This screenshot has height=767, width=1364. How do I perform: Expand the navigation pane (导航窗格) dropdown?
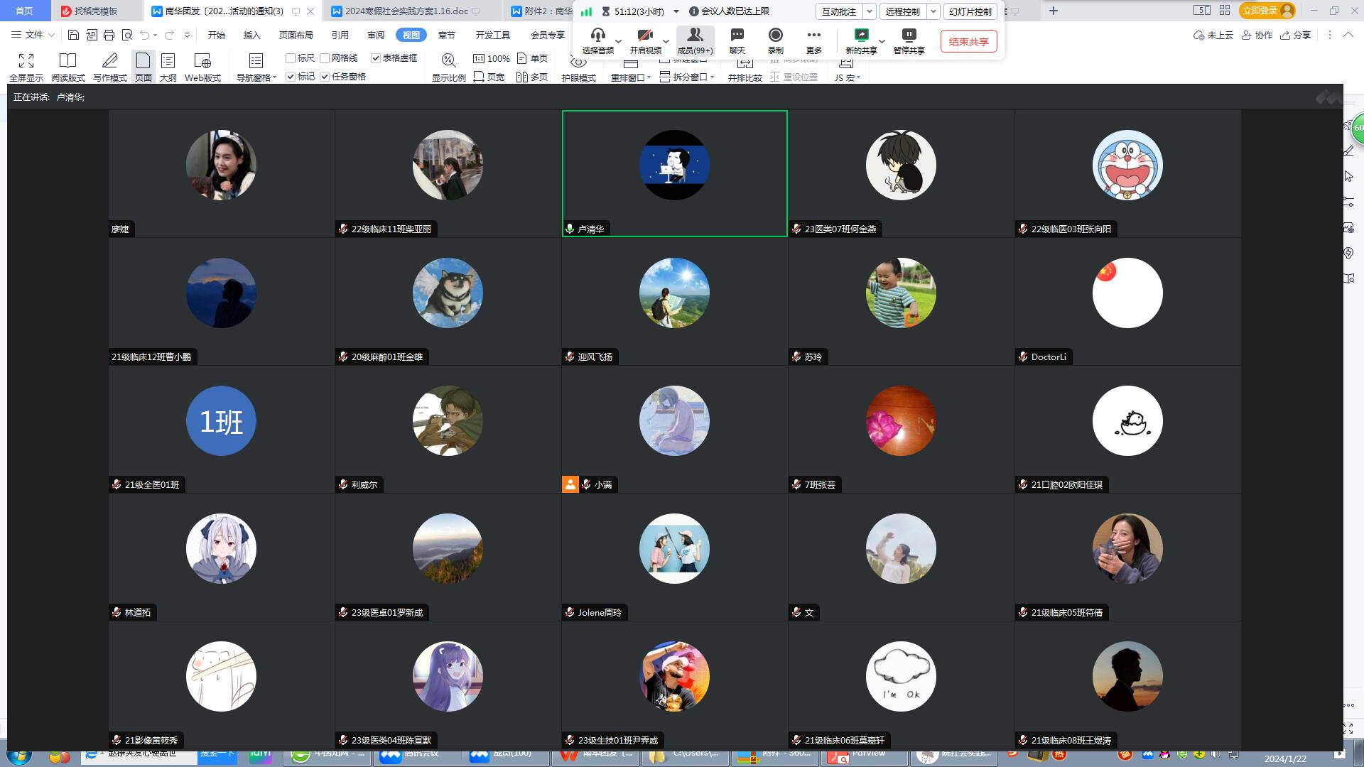click(274, 77)
